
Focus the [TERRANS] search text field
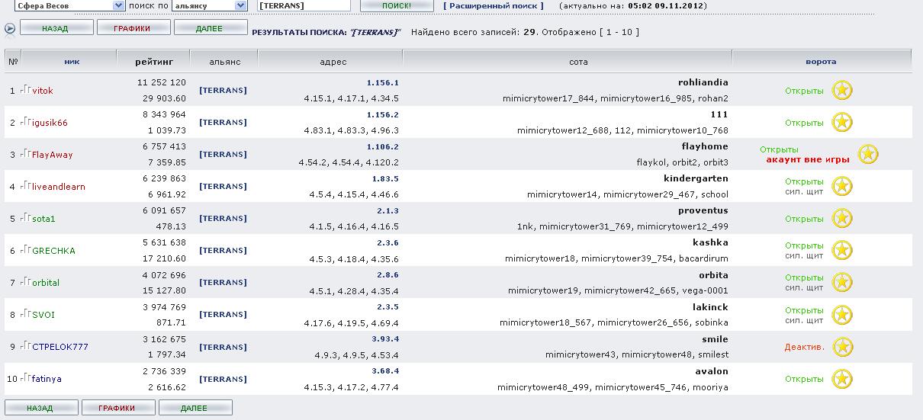tap(303, 5)
